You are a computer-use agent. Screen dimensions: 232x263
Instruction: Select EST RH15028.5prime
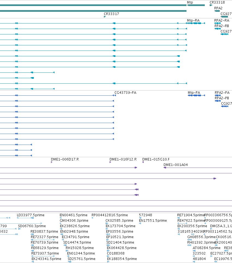click(x=80, y=248)
